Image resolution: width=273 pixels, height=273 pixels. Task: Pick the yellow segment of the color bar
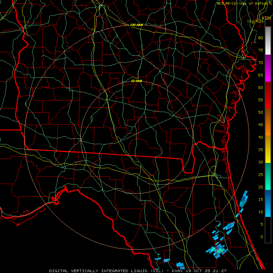(268, 149)
